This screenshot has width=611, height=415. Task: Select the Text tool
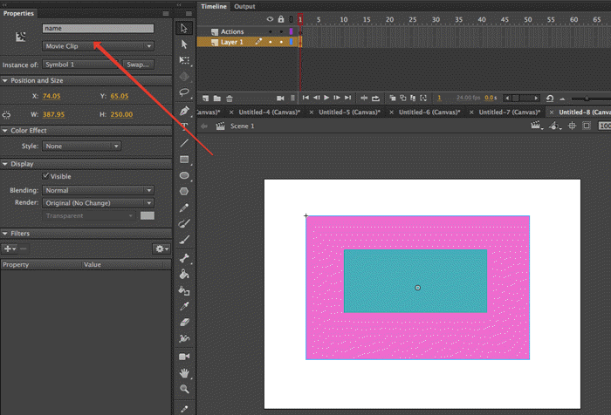click(184, 126)
